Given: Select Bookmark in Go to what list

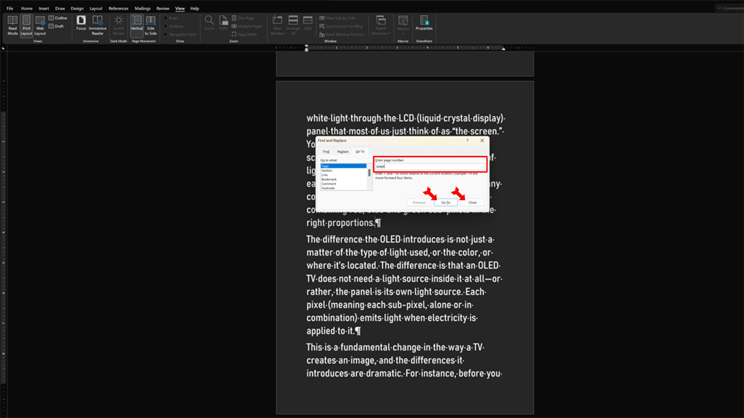Looking at the screenshot, I should pyautogui.click(x=329, y=179).
